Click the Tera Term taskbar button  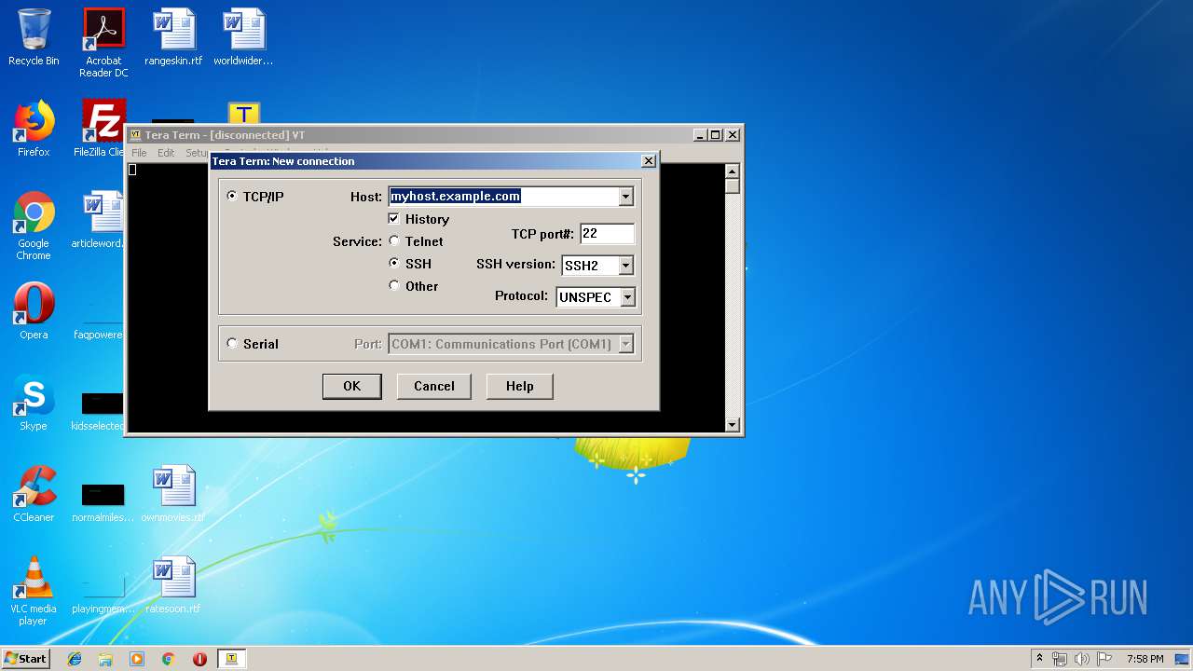[x=232, y=659]
